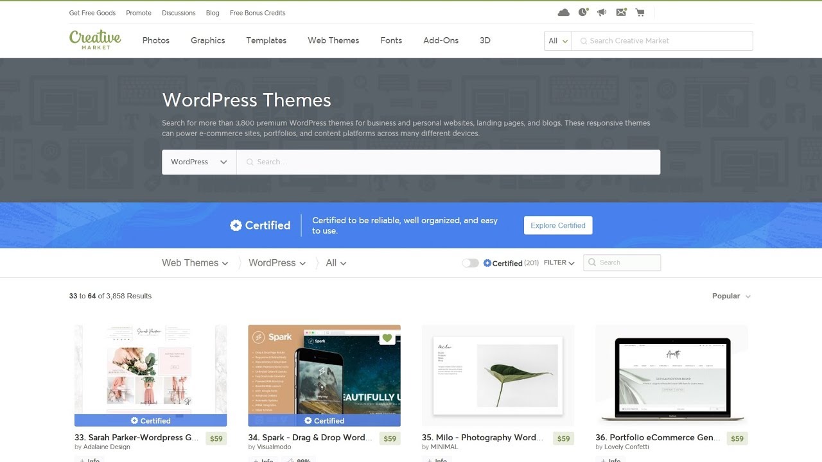The width and height of the screenshot is (822, 462).
Task: Open the Portfolio eCommerce theme thumbnail
Action: [x=672, y=375]
